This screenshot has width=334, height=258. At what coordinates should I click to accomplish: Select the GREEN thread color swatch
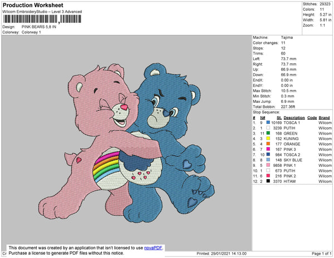point(268,133)
